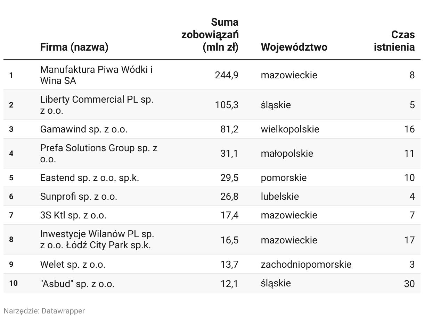The image size is (424, 319).
Task: Click the "Czas istnienia" column header
Action: [394, 41]
